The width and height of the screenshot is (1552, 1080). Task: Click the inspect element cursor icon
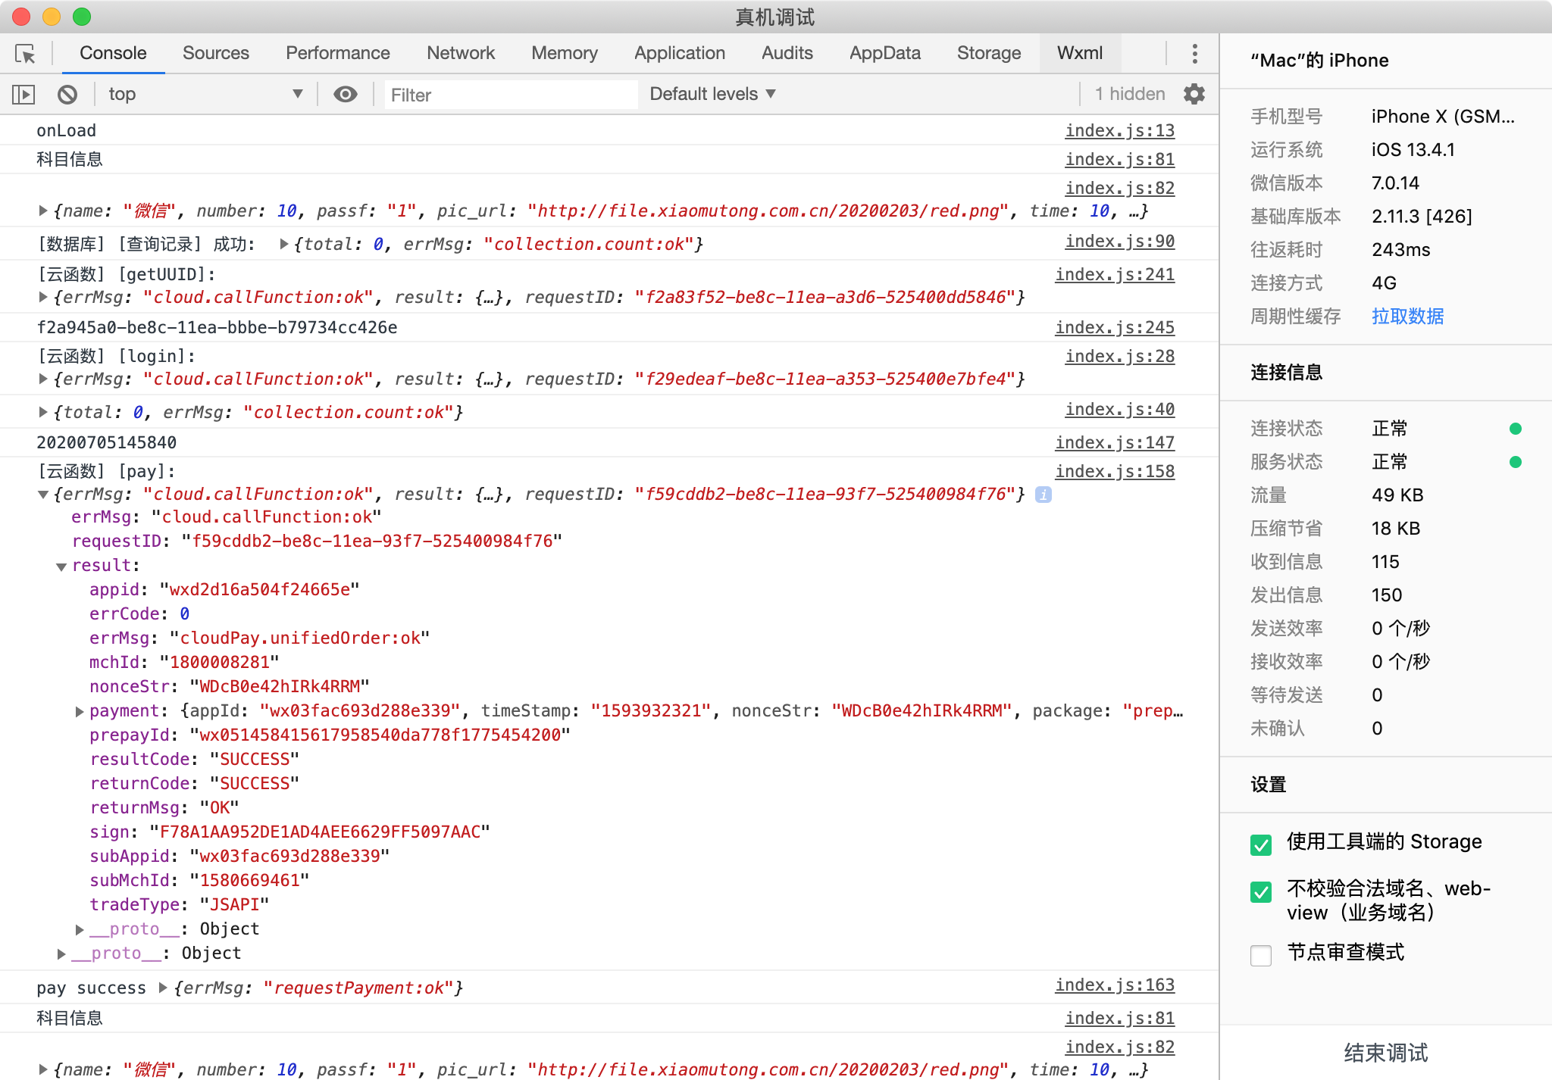[x=25, y=54]
